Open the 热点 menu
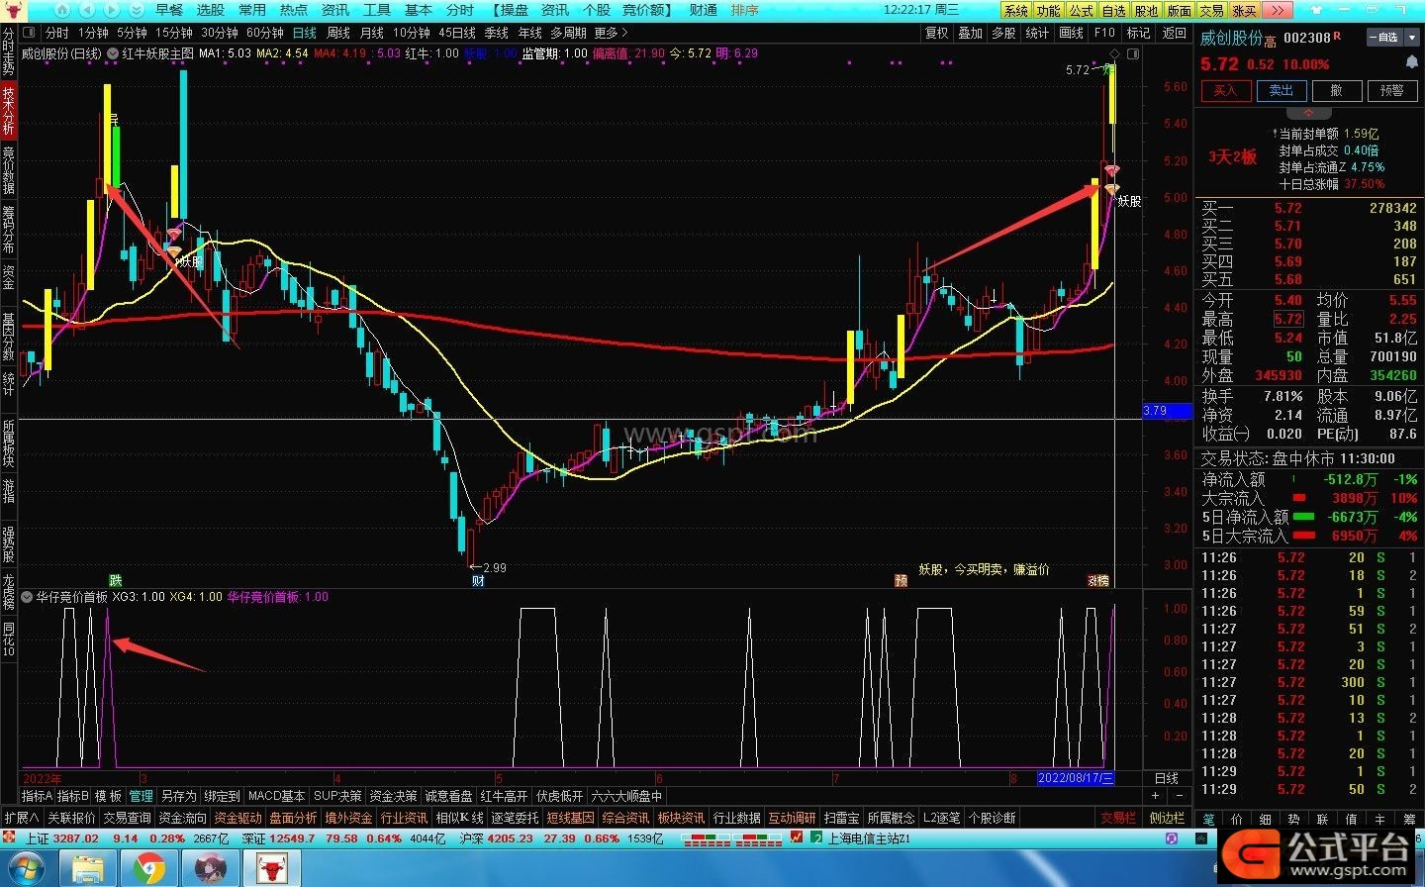 pos(294,10)
